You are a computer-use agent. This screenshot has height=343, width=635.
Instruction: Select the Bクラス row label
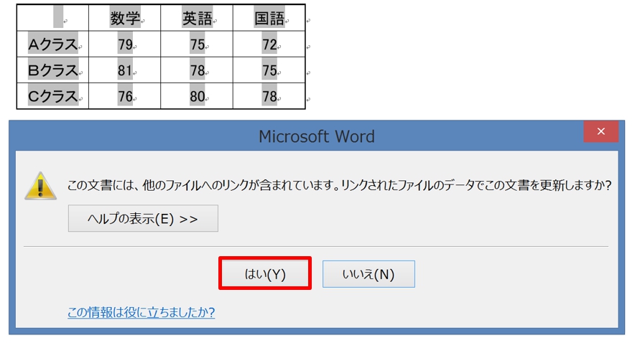52,70
